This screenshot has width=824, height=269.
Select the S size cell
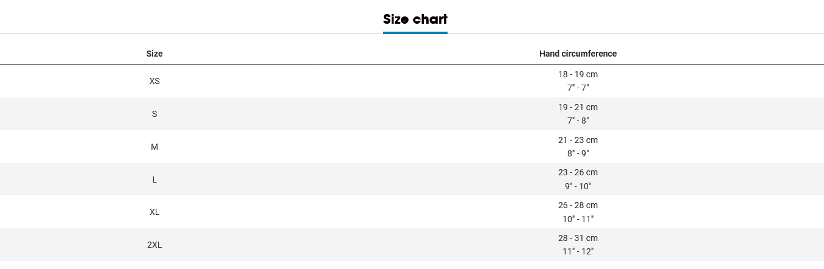pyautogui.click(x=154, y=114)
